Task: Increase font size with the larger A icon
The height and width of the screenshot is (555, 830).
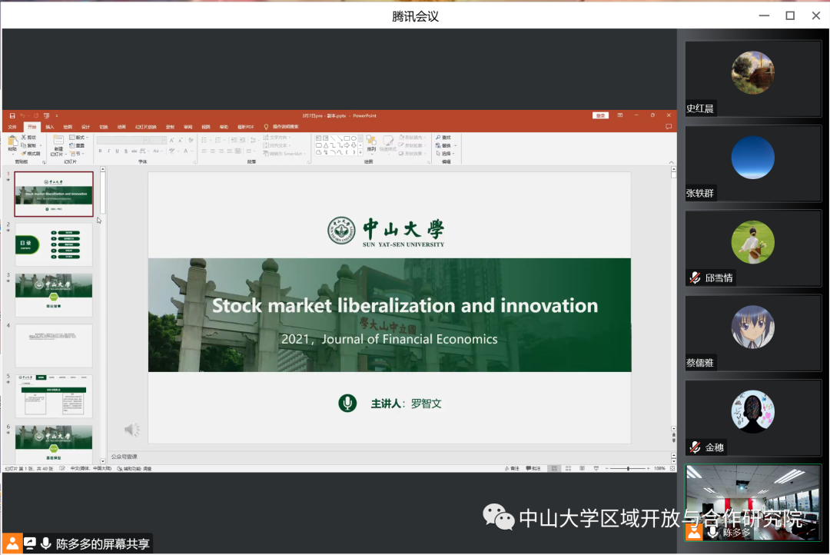Action: pos(172,140)
